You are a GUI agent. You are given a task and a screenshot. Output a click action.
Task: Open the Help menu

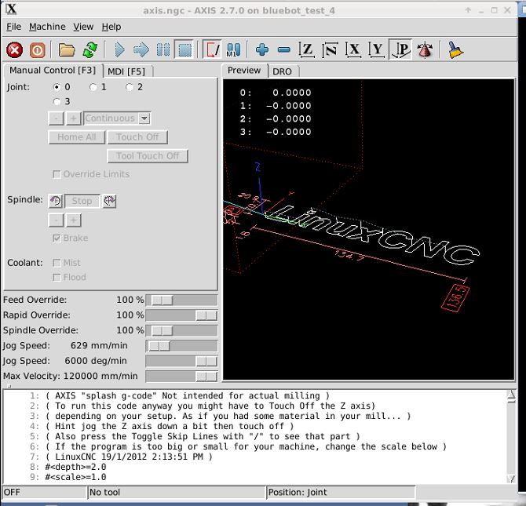(111, 27)
